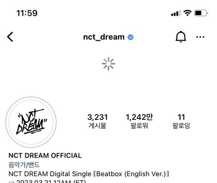Tap the nct_dream username title
Viewport: 217px width, 183px height.
point(104,37)
